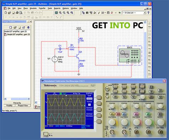Select the XSC1 Tektronix oscilloscope instrument

click(130, 56)
